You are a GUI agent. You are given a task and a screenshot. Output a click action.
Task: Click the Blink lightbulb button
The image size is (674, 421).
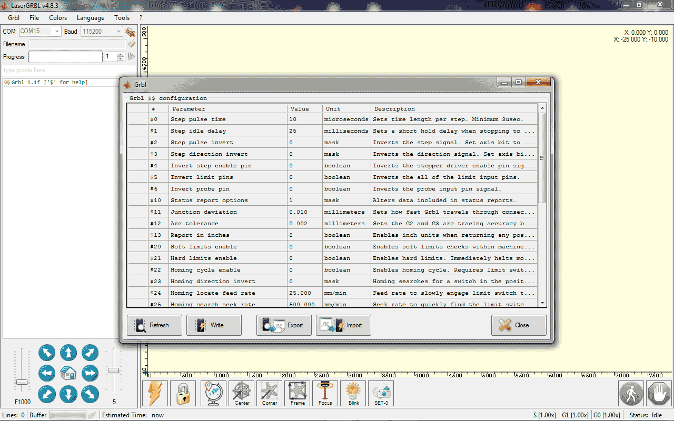click(353, 393)
